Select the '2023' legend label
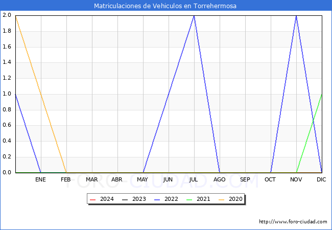Viewport: 332px width, 230px height. (139, 199)
